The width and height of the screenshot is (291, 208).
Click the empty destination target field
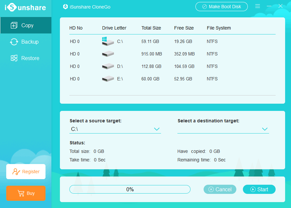[x=223, y=129]
